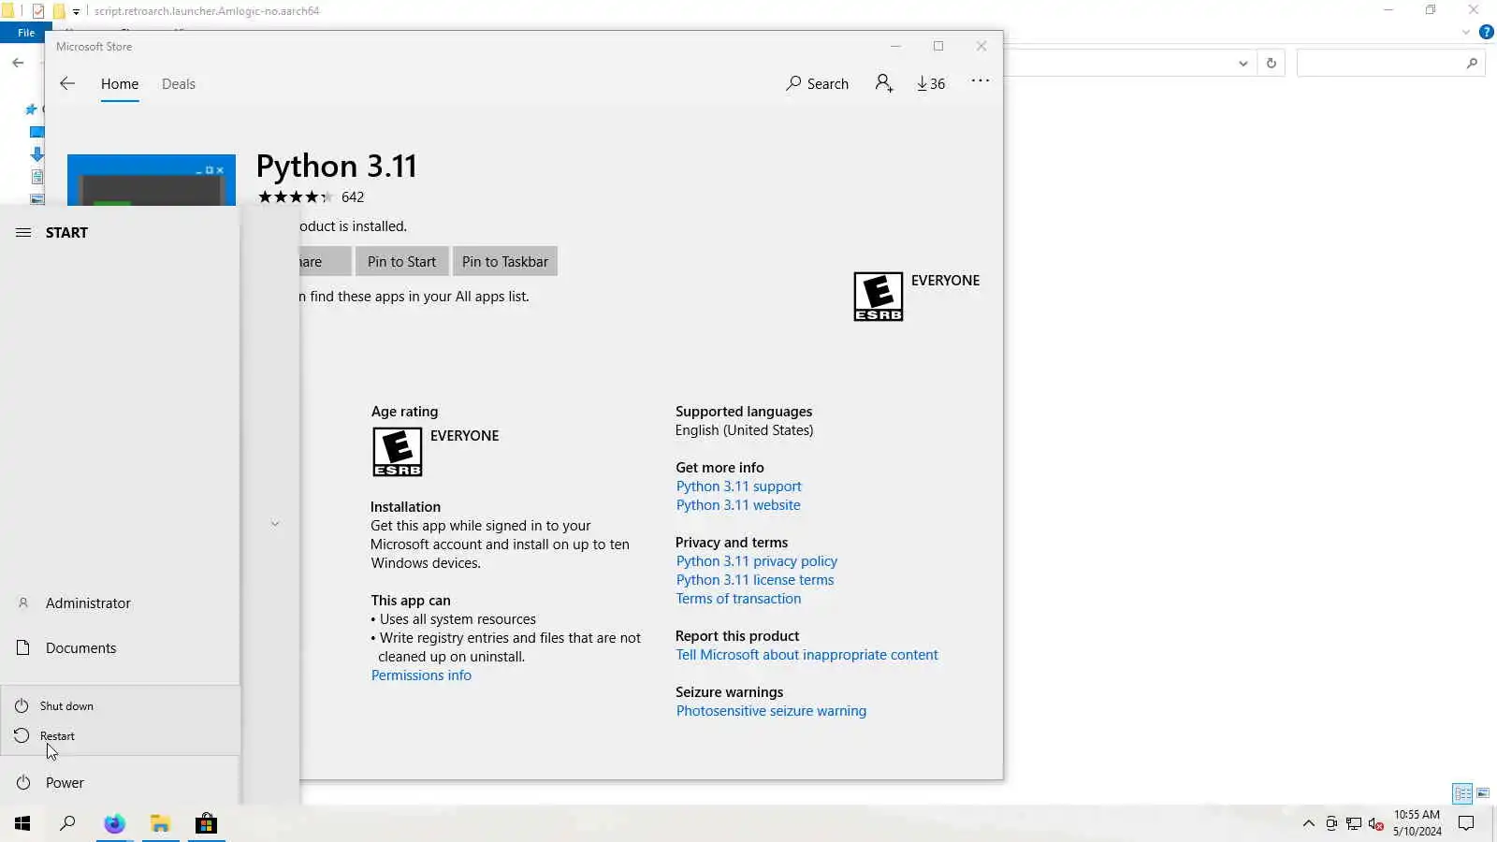Screen dimensions: 1497x842
Task: Open the Python 3.11 privacy policy link
Action: [757, 561]
